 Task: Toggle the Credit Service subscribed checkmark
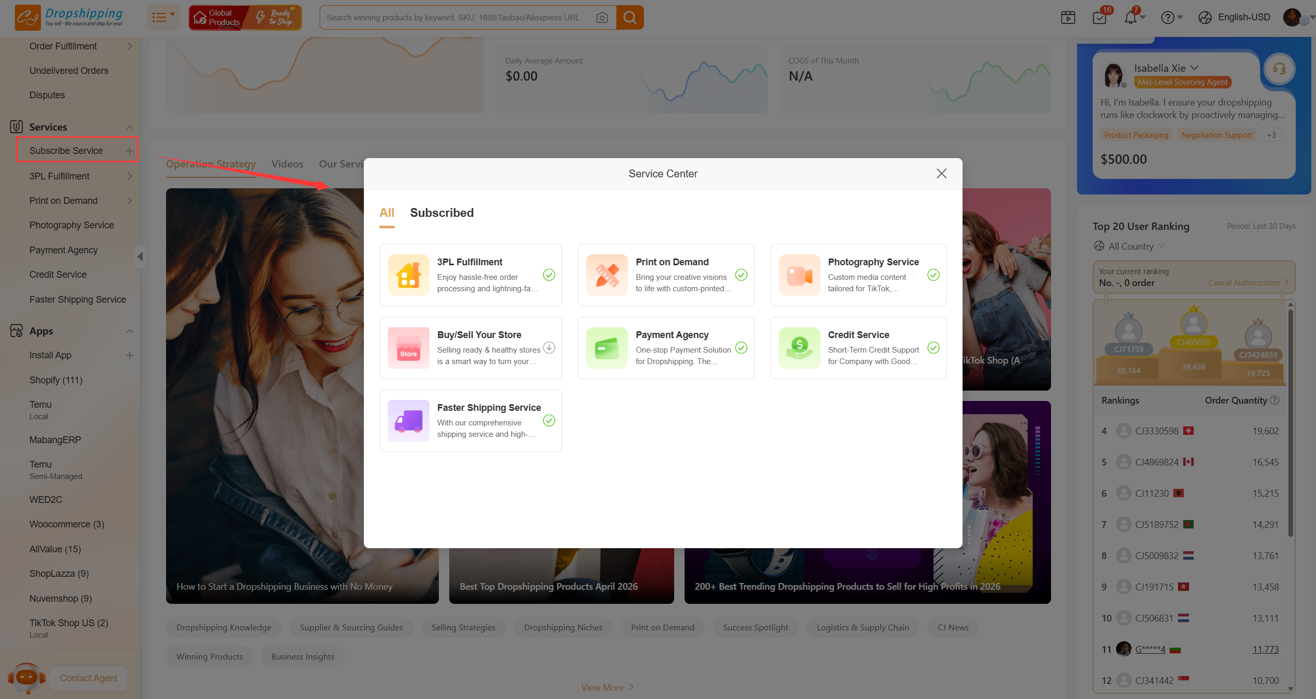point(933,347)
